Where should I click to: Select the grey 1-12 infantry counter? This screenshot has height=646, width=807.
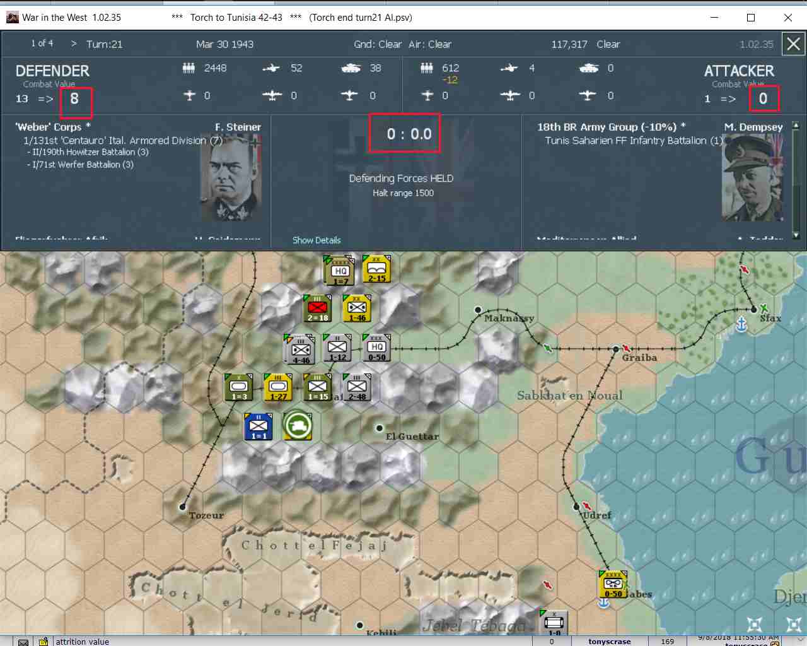337,348
